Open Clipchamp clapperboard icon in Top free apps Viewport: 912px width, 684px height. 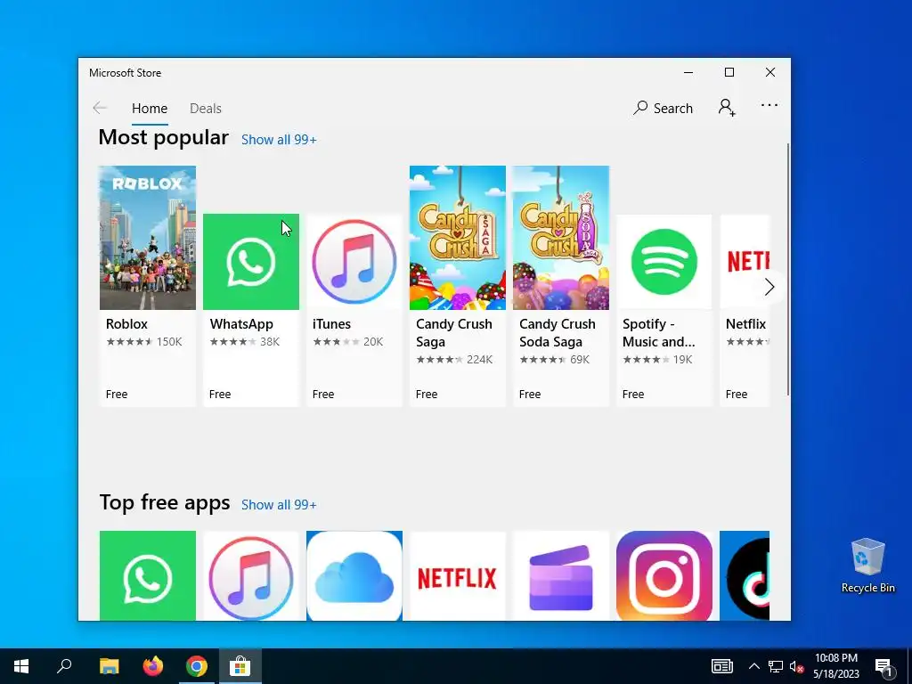[x=561, y=576]
